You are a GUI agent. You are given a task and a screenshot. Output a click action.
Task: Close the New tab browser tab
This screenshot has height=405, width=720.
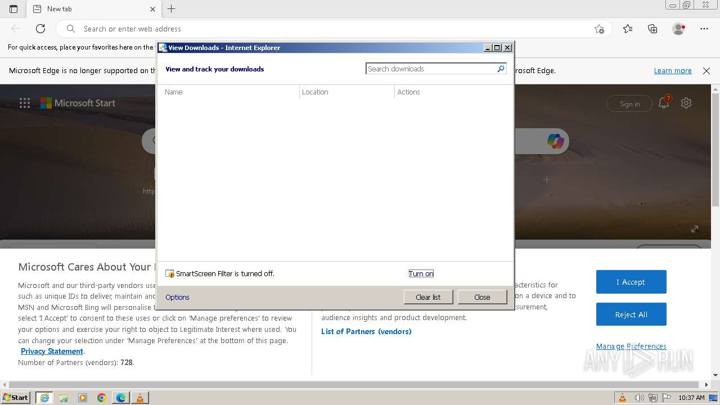pos(152,9)
